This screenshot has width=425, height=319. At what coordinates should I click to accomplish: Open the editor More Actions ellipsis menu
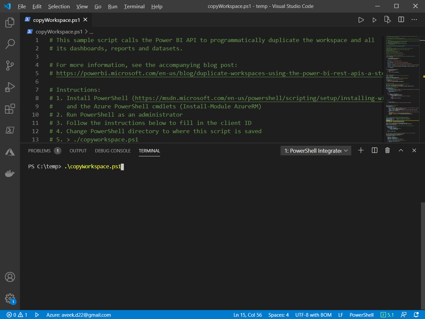point(414,20)
